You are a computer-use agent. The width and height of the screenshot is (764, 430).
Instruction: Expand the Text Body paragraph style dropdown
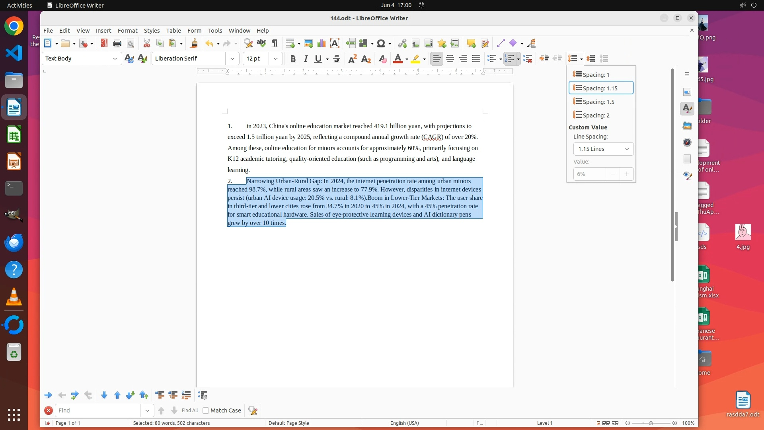[115, 59]
